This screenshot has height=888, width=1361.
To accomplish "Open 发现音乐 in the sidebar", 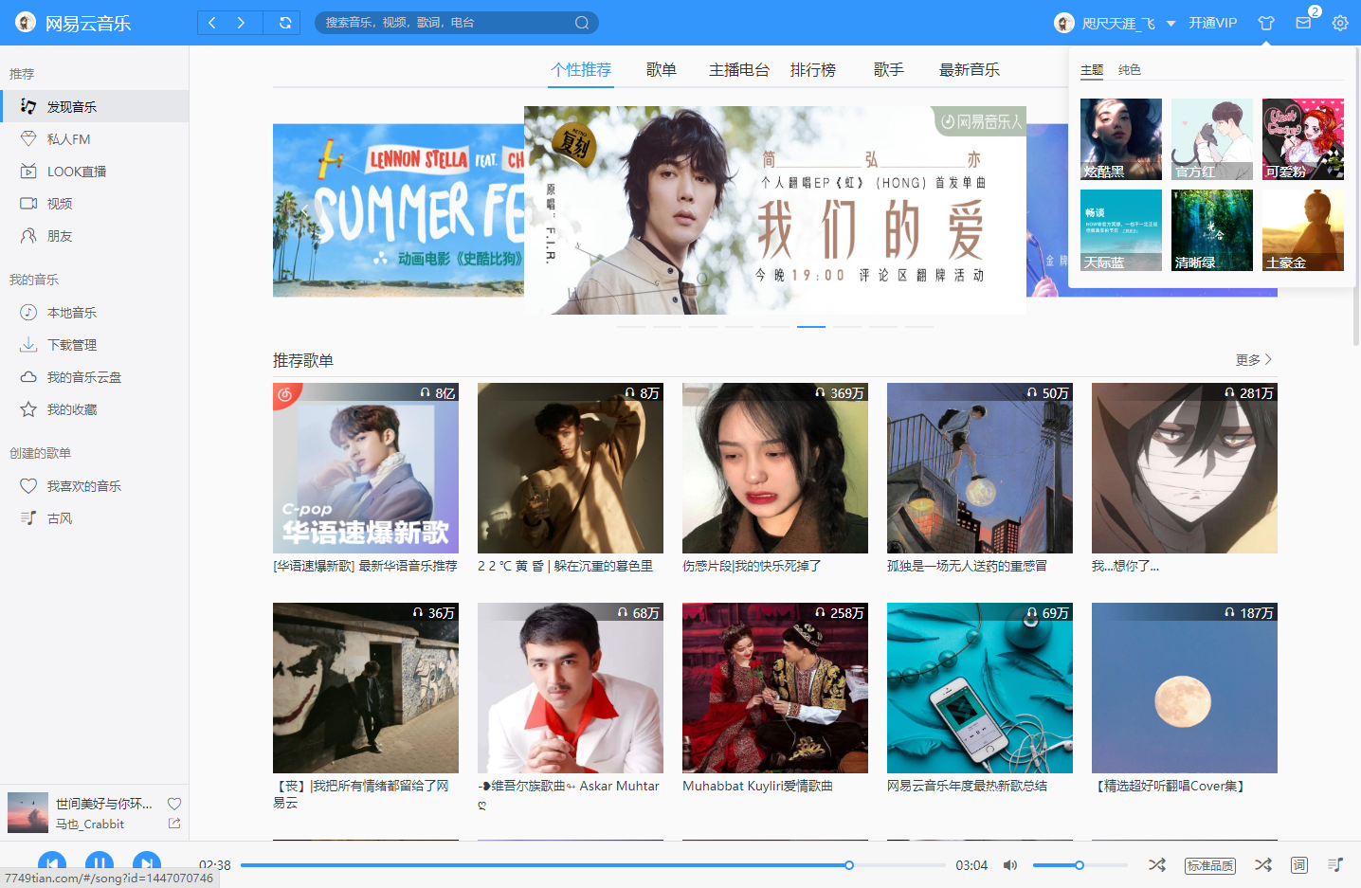I will tap(94, 106).
